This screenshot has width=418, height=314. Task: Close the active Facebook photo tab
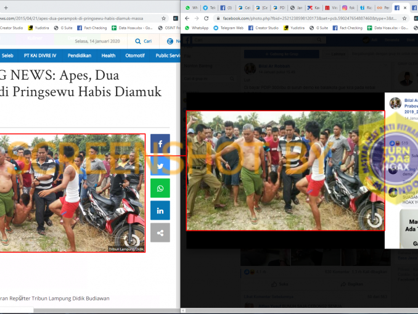pyautogui.click(x=405, y=8)
